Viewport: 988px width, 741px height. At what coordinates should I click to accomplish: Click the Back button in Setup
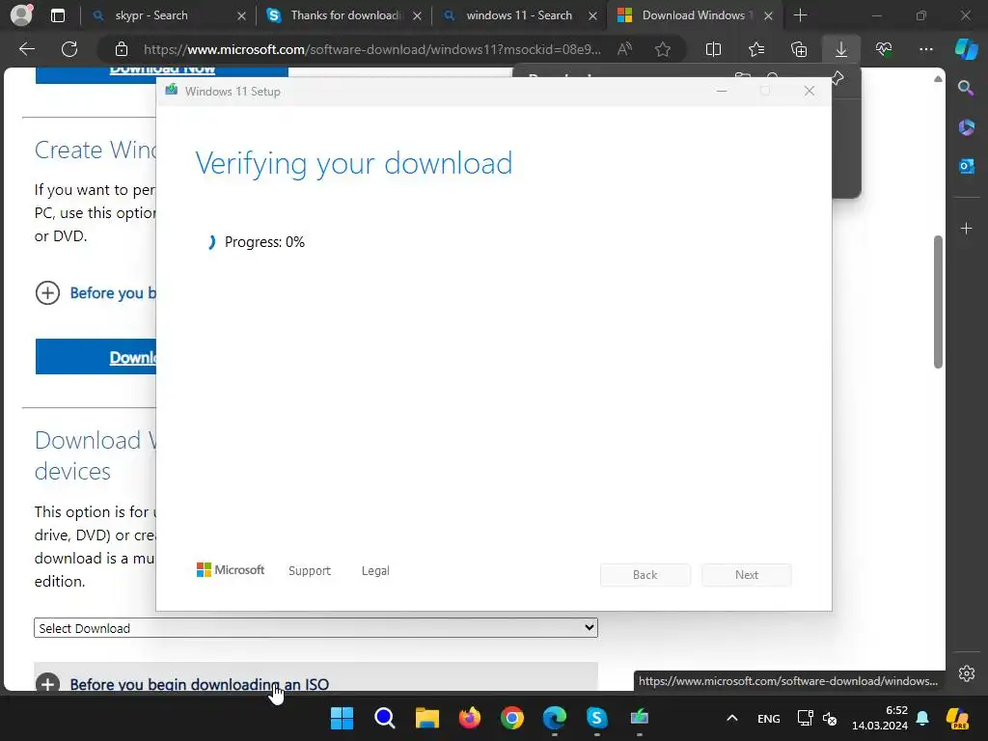[x=645, y=575]
